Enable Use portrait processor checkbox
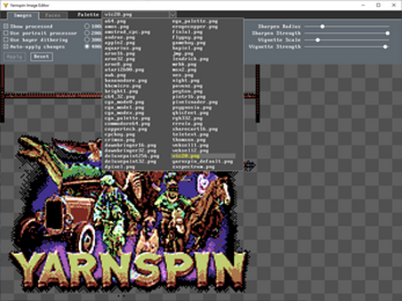 [6, 33]
